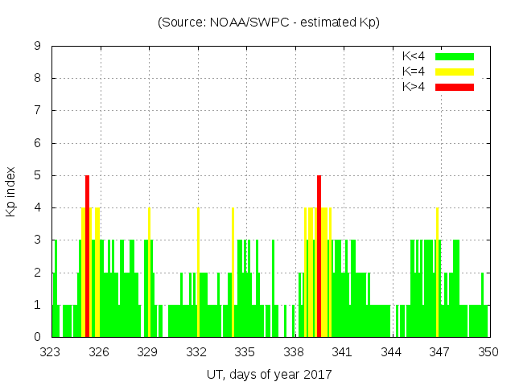
Task: Click the red Kp 5 bar near day 339
Action: pos(319,256)
